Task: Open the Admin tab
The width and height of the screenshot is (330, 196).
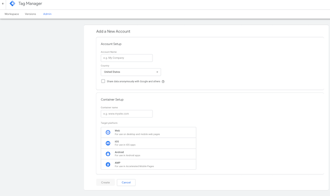Action: click(x=47, y=14)
